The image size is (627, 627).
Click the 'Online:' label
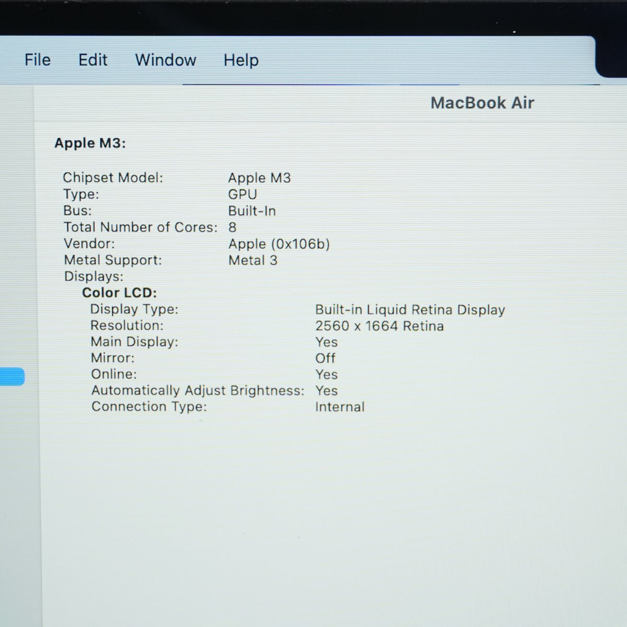pos(114,374)
